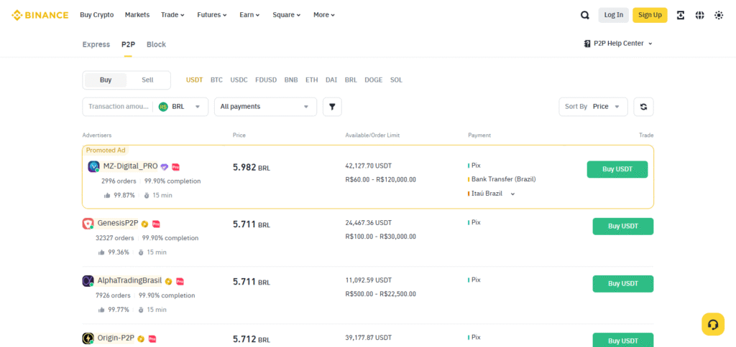Open the GenesisP2P advertiser profile
The image size is (736, 347).
click(118, 224)
